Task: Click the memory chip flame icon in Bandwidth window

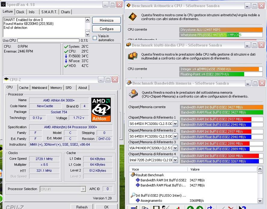Action: coord(133,94)
